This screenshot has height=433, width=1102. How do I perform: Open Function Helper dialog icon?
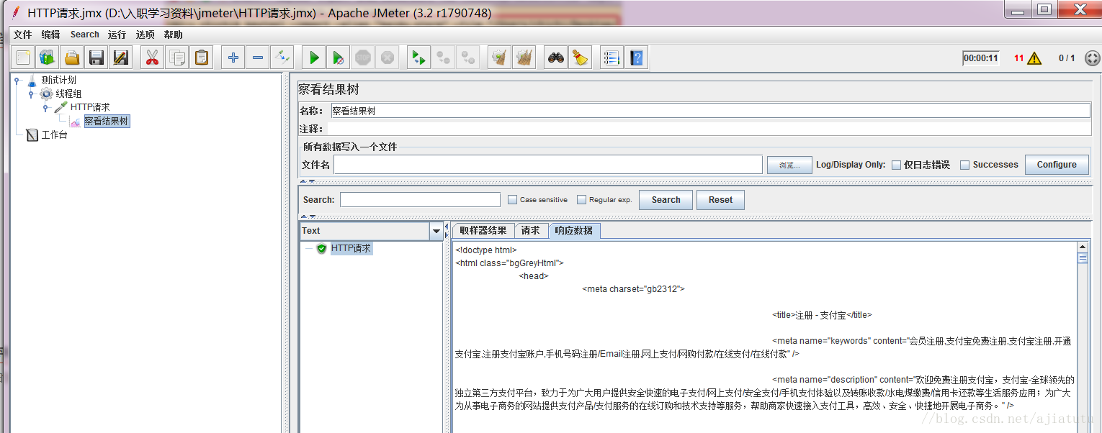(612, 58)
